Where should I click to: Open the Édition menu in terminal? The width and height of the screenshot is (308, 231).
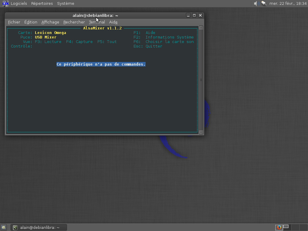pos(31,22)
